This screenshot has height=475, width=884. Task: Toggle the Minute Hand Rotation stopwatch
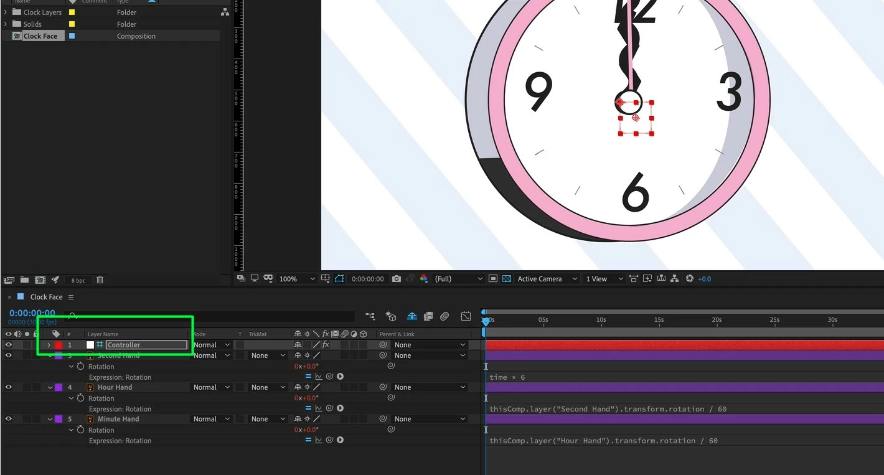(x=80, y=430)
